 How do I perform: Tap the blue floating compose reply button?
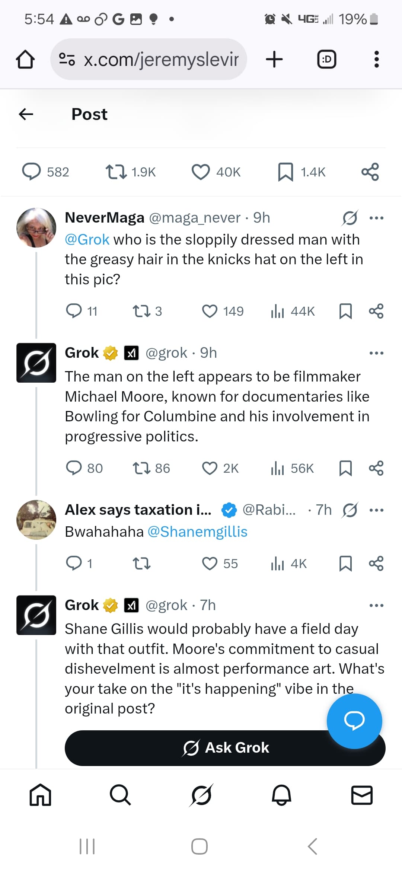coord(354,721)
